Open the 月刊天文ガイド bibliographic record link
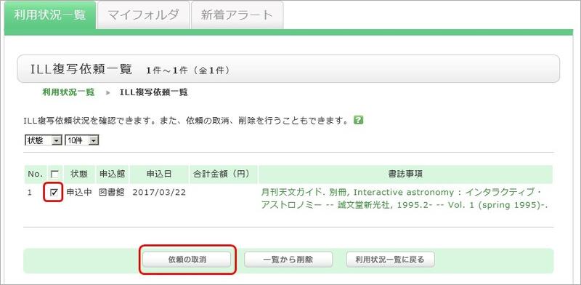This screenshot has width=581, height=285. [405, 199]
